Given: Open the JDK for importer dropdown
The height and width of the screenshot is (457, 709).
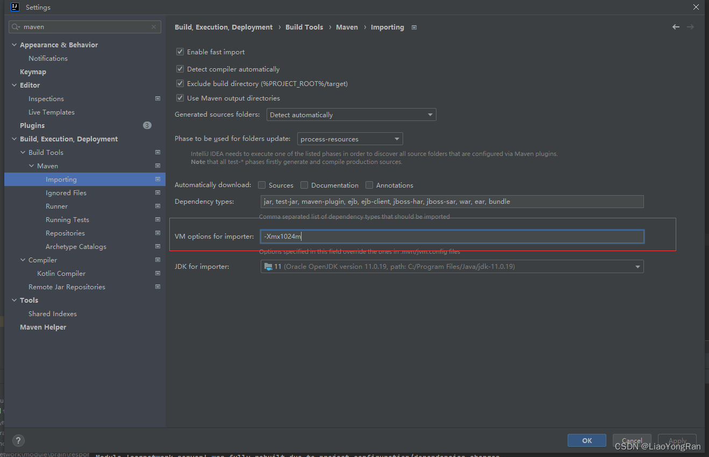Looking at the screenshot, I should pyautogui.click(x=452, y=267).
